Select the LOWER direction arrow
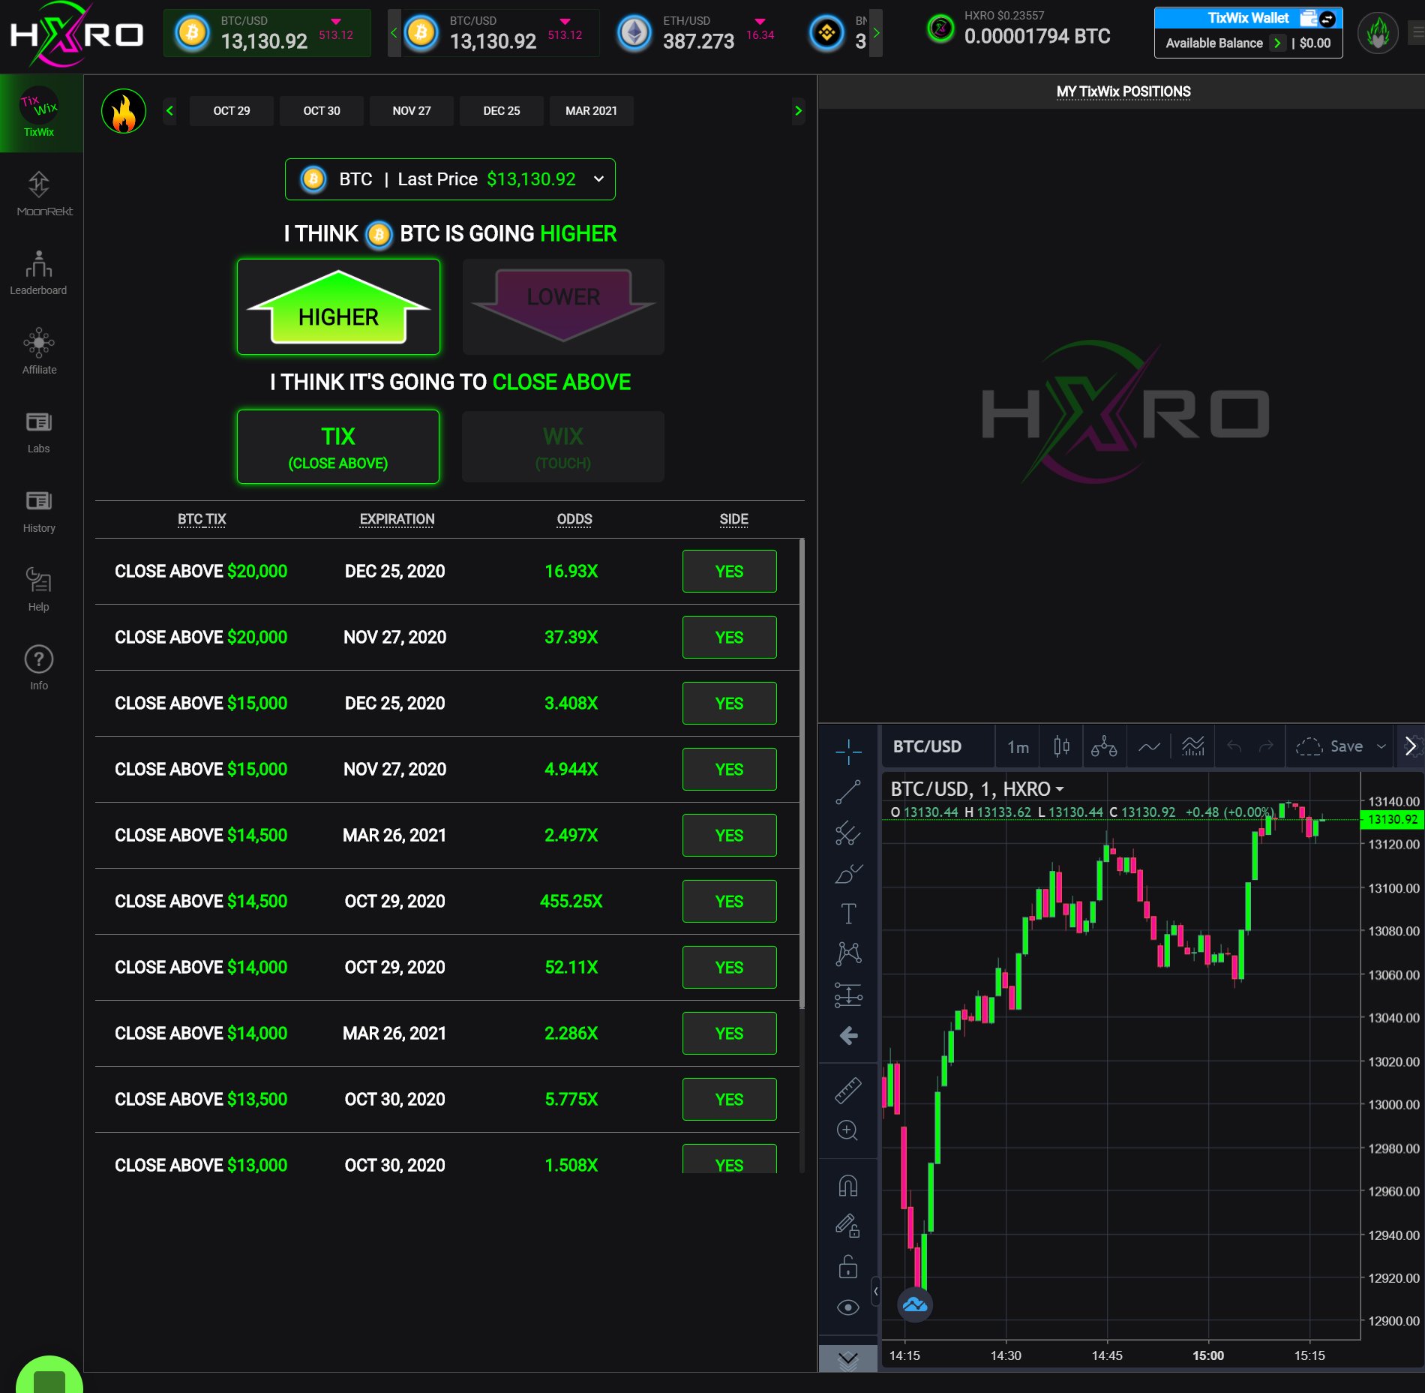This screenshot has height=1393, width=1425. click(563, 307)
